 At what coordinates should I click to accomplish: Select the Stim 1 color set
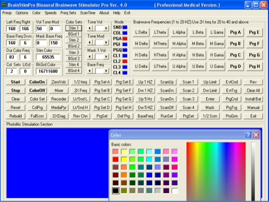pos(74,28)
